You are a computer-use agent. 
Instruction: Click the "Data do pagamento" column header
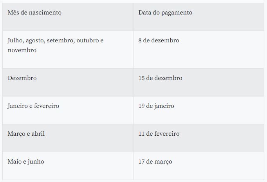(x=165, y=13)
